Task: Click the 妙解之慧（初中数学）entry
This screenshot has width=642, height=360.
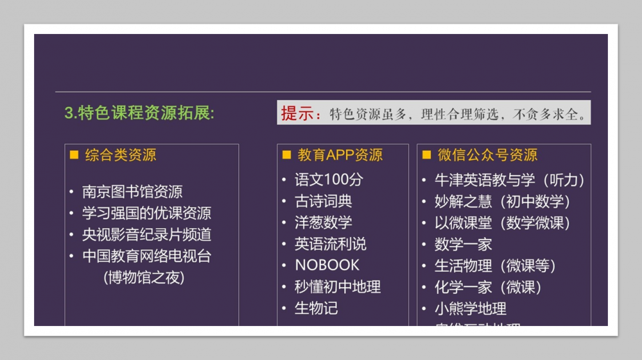Action: [x=503, y=202]
